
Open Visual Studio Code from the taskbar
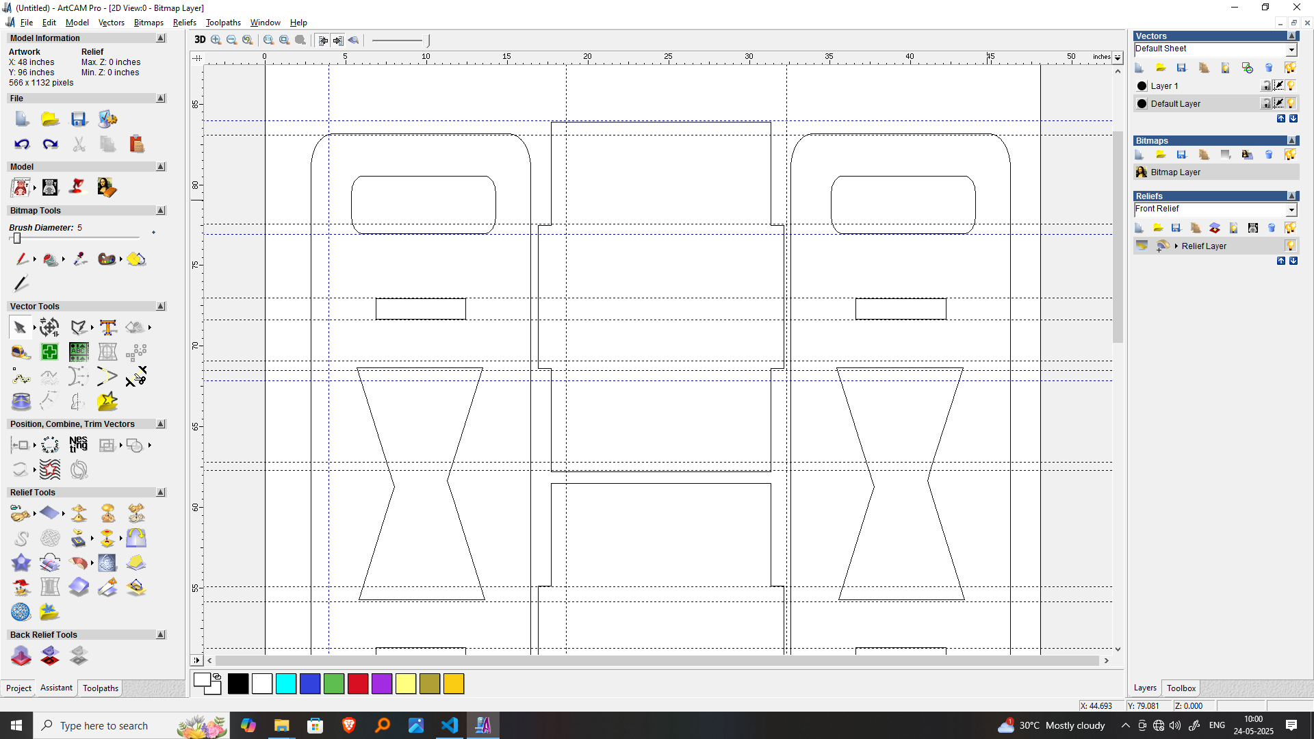(450, 725)
